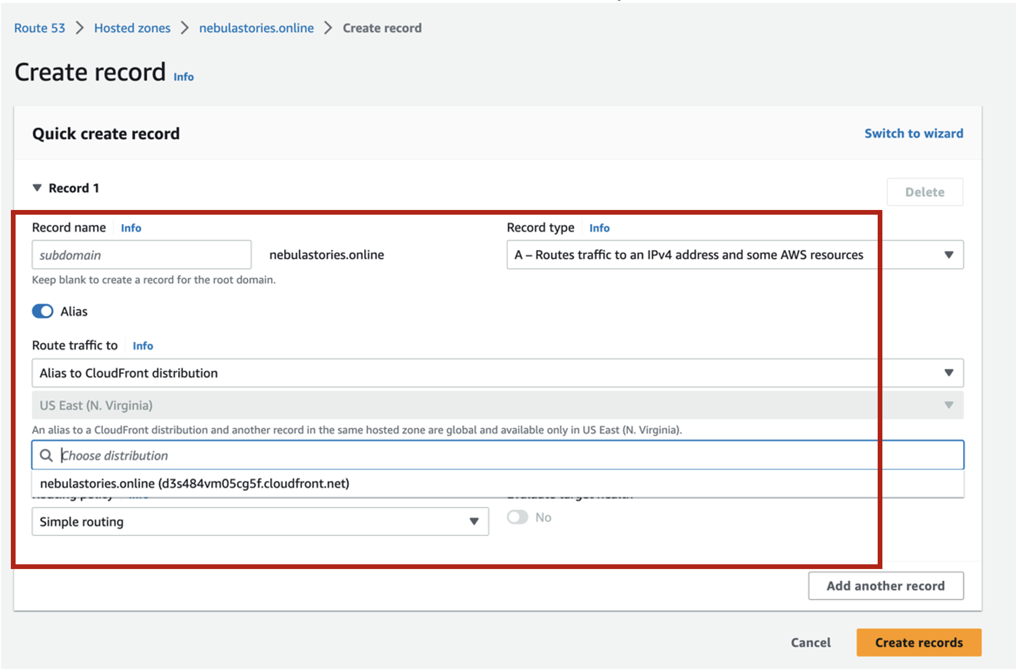Open Info link next to Record type

point(599,228)
